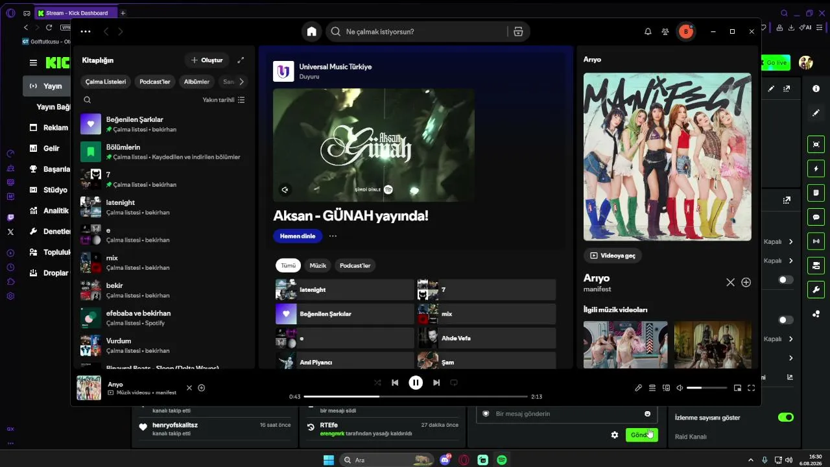This screenshot has height=467, width=830.
Task: Add the playing track to a playlist
Action: (x=202, y=388)
